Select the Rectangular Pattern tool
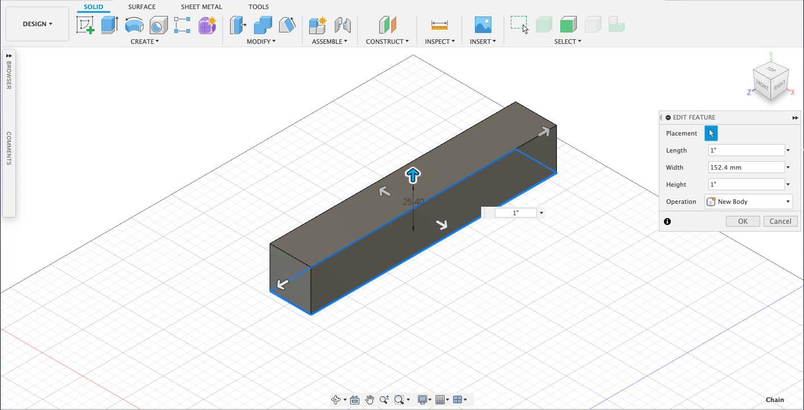The height and width of the screenshot is (410, 804). pyautogui.click(x=183, y=24)
